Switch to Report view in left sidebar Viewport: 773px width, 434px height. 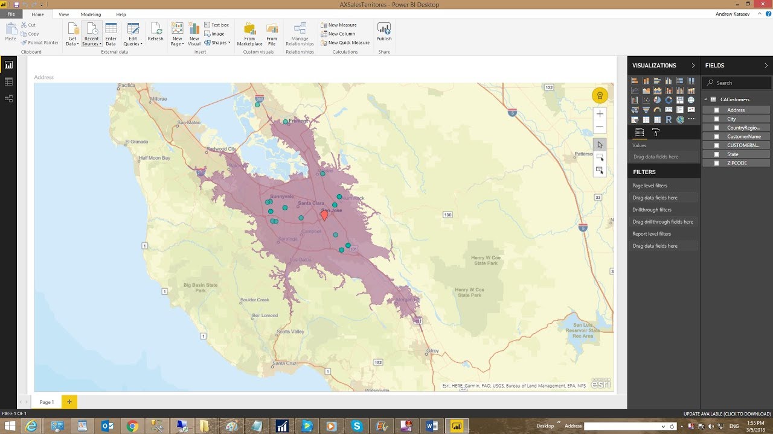[8, 65]
